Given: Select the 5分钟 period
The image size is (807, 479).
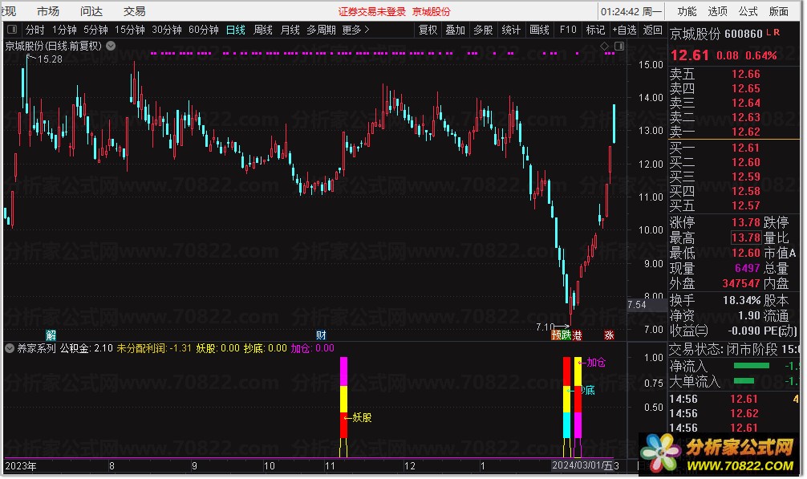Looking at the screenshot, I should click(95, 30).
